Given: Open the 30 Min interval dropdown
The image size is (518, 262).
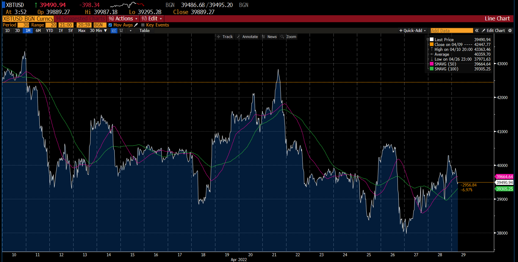Looking at the screenshot, I should pos(98,30).
